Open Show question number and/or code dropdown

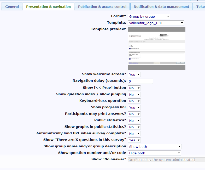pyautogui.click(x=154, y=153)
